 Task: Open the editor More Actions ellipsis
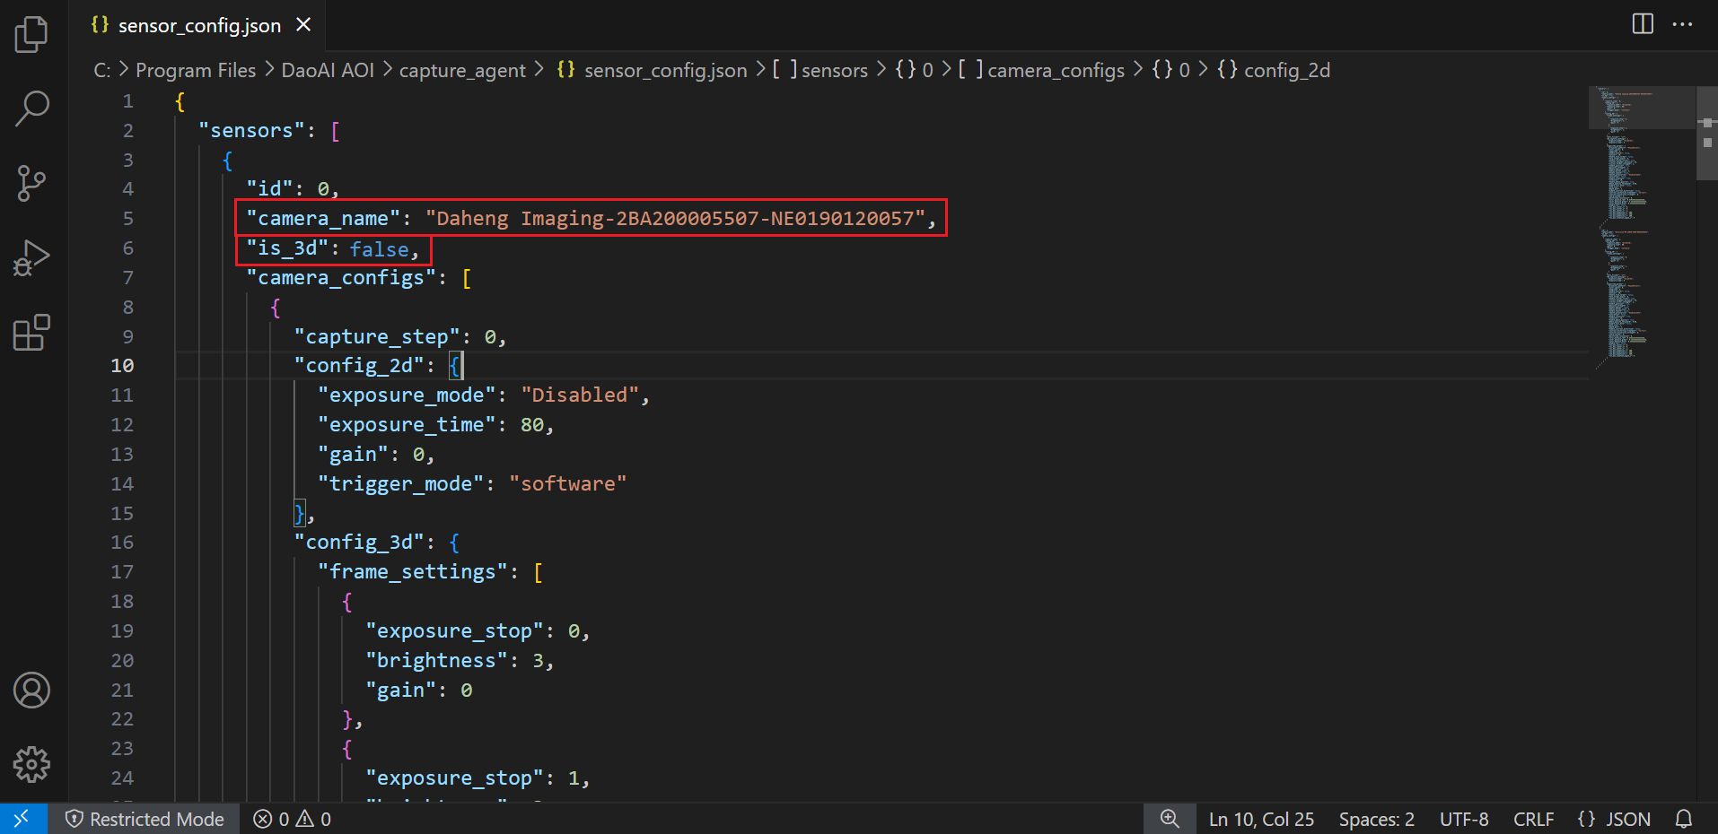[x=1682, y=24]
